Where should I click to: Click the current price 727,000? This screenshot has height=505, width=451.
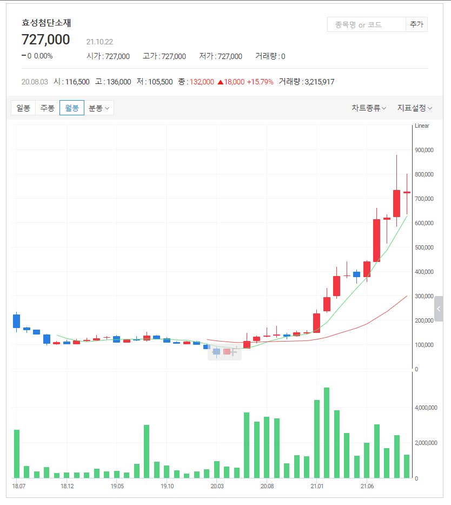[x=45, y=40]
